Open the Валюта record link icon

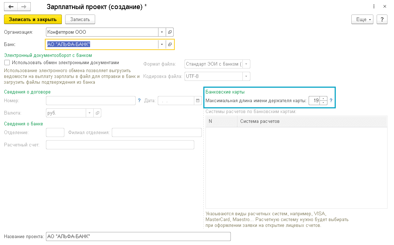[97, 113]
